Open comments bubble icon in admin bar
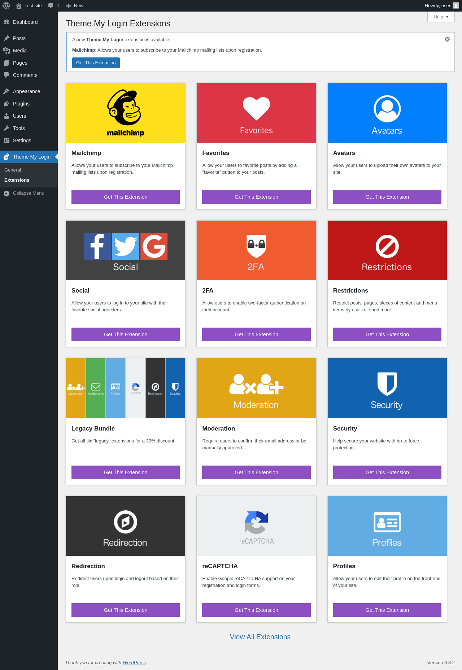Image resolution: width=462 pixels, height=670 pixels. (51, 6)
